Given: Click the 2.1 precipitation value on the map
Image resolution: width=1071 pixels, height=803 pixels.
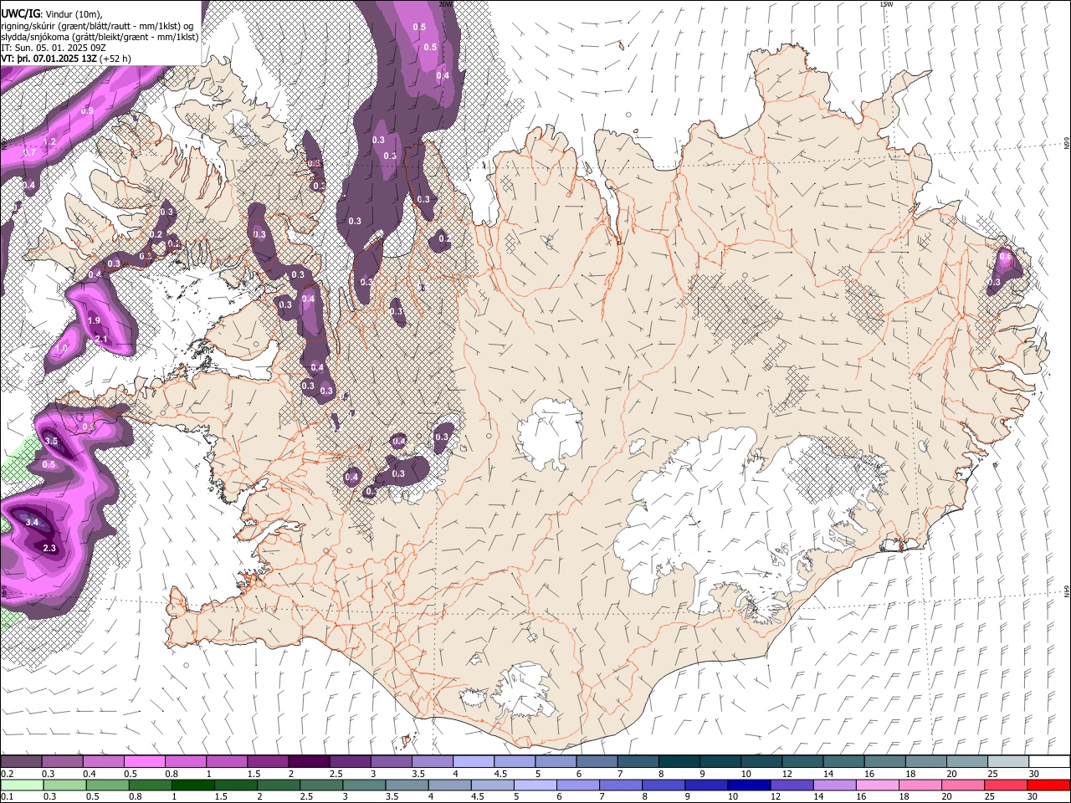Looking at the screenshot, I should [101, 339].
